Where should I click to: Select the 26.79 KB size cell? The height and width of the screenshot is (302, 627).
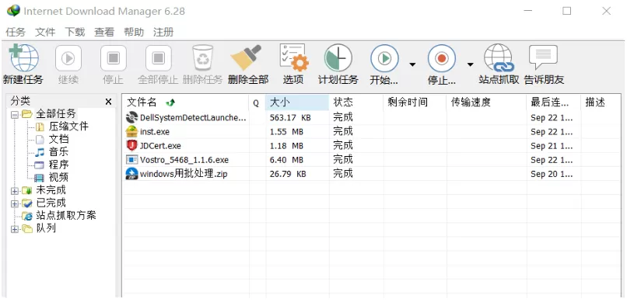pyautogui.click(x=288, y=174)
